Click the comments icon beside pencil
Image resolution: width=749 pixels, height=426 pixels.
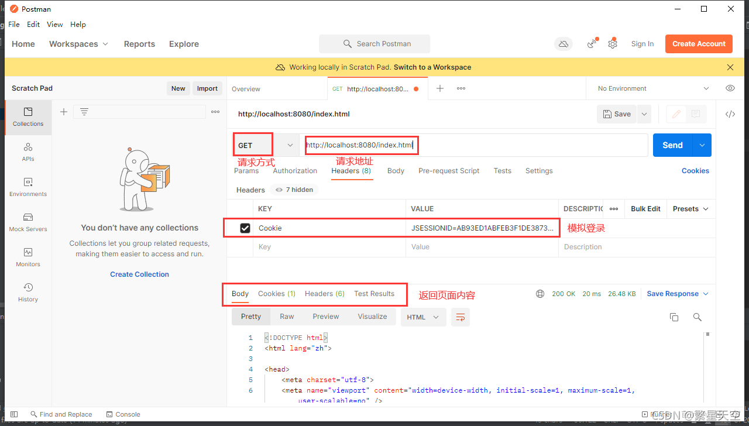click(696, 114)
